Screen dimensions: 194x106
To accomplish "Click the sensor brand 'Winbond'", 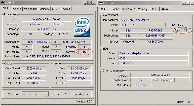I will [128, 42].
